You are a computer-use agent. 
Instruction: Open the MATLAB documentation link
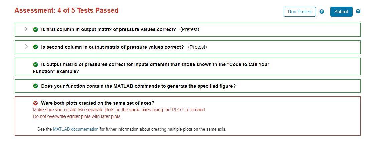(x=76, y=129)
